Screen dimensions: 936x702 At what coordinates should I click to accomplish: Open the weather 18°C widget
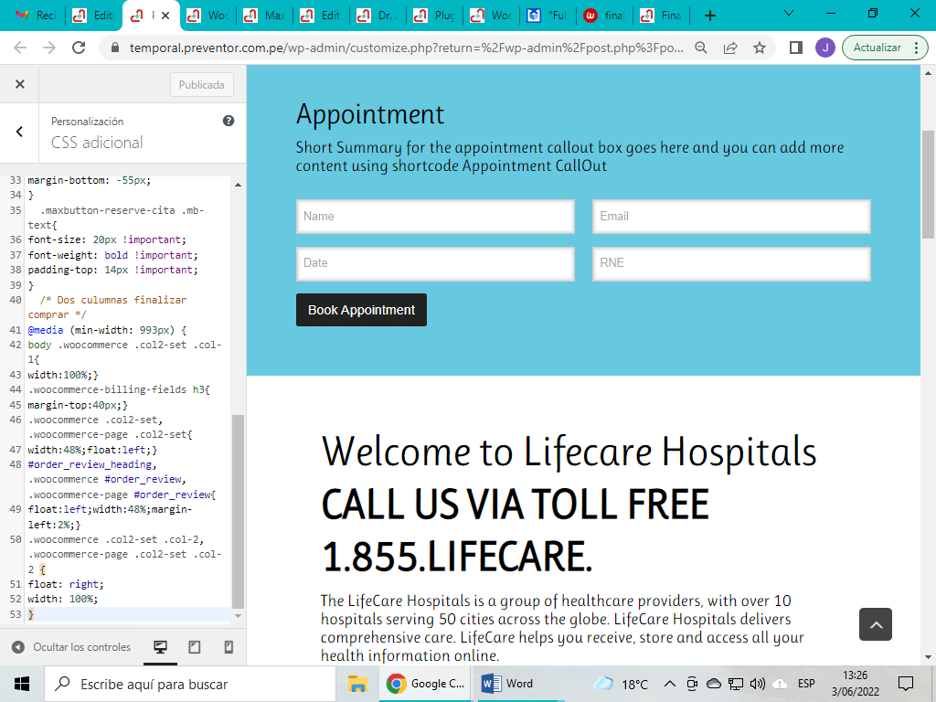[x=621, y=684]
